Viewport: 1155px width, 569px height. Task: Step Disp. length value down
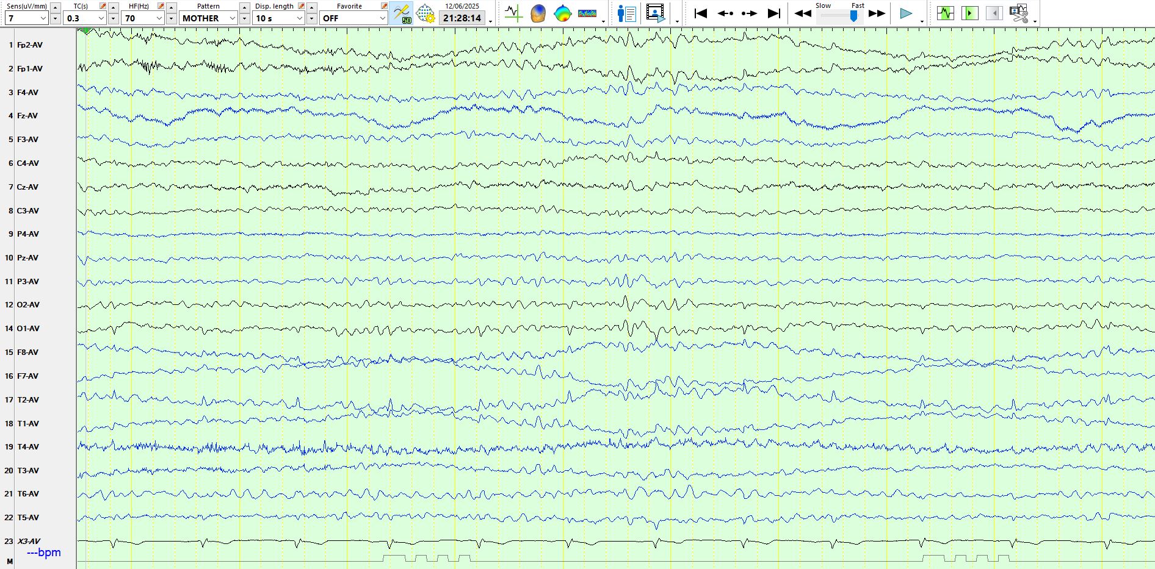tap(311, 18)
